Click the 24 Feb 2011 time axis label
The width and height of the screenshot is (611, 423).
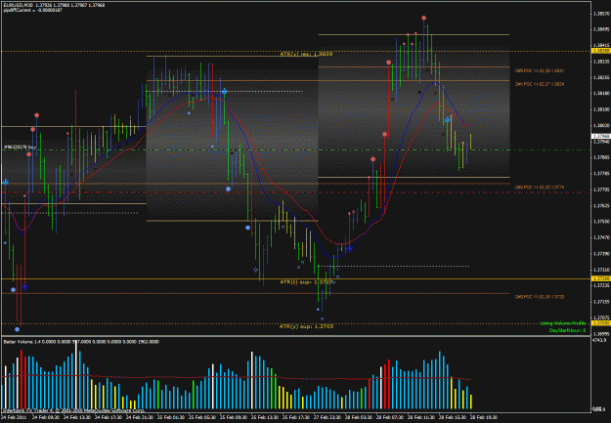click(12, 417)
